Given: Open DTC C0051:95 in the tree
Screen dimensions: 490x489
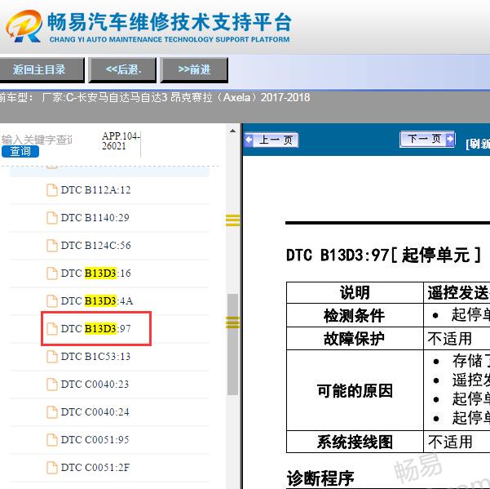Looking at the screenshot, I should click(x=95, y=440).
